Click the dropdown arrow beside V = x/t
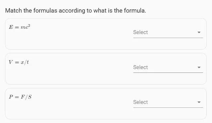 point(199,67)
